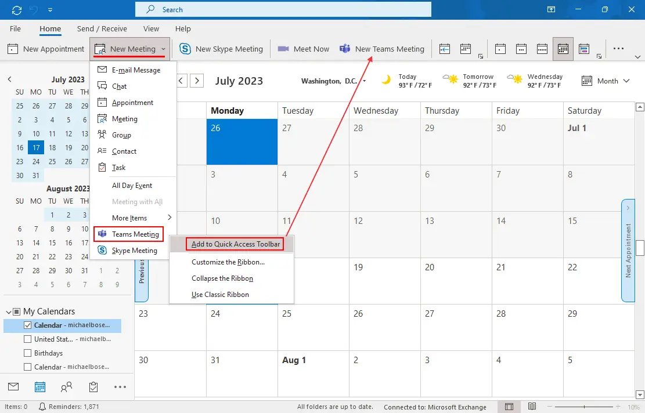This screenshot has width=645, height=413.
Task: Enable Birthdays calendar checkbox
Action: [27, 353]
